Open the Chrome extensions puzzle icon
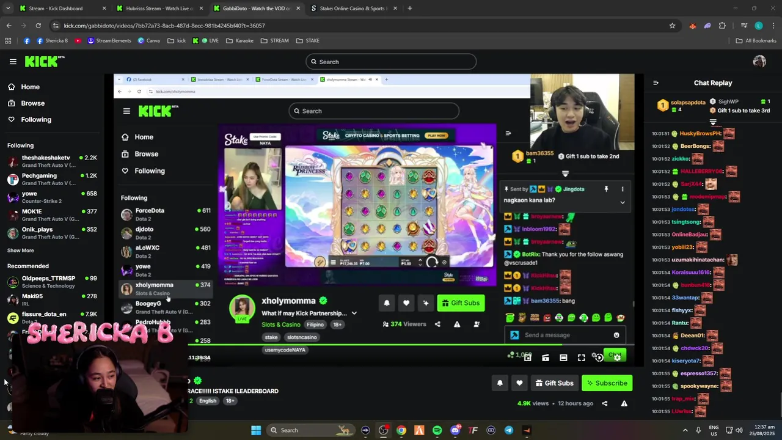 722,26
